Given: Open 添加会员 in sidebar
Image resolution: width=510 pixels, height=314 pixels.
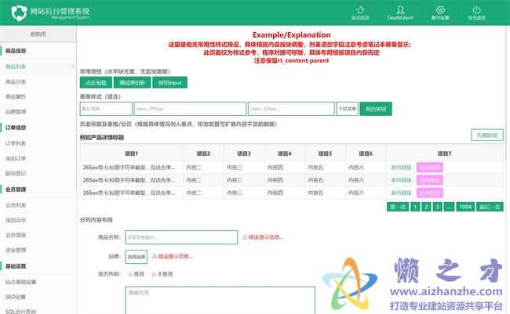Looking at the screenshot, I should coord(16,220).
